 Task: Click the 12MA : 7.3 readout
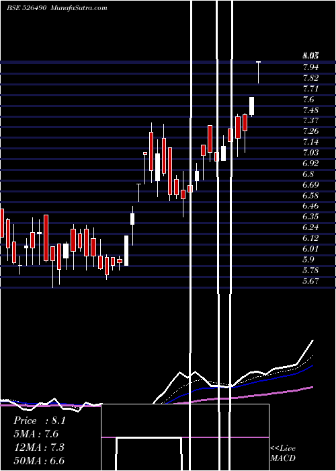click(x=39, y=447)
